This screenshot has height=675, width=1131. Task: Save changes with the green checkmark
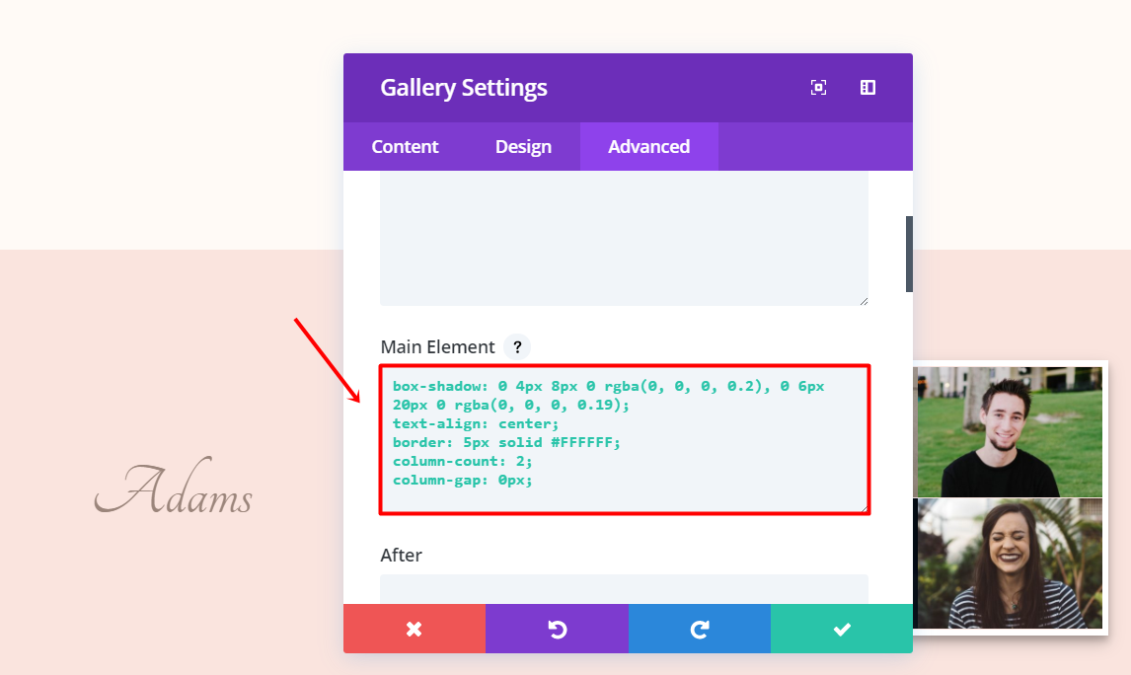[x=842, y=629]
